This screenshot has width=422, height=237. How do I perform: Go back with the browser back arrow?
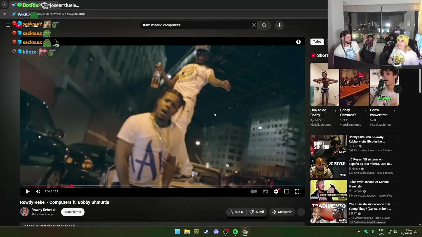coord(5,14)
